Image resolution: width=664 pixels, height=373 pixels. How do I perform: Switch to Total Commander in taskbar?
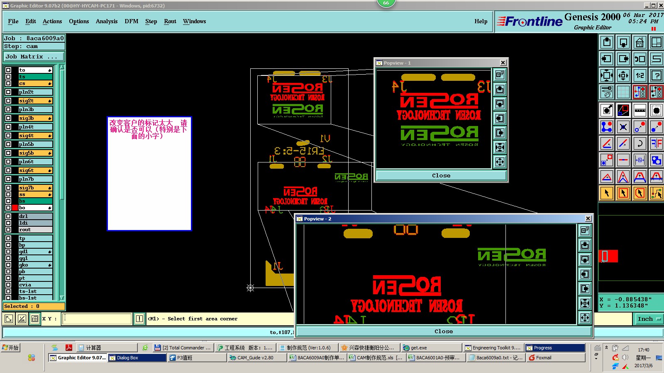coord(183,348)
